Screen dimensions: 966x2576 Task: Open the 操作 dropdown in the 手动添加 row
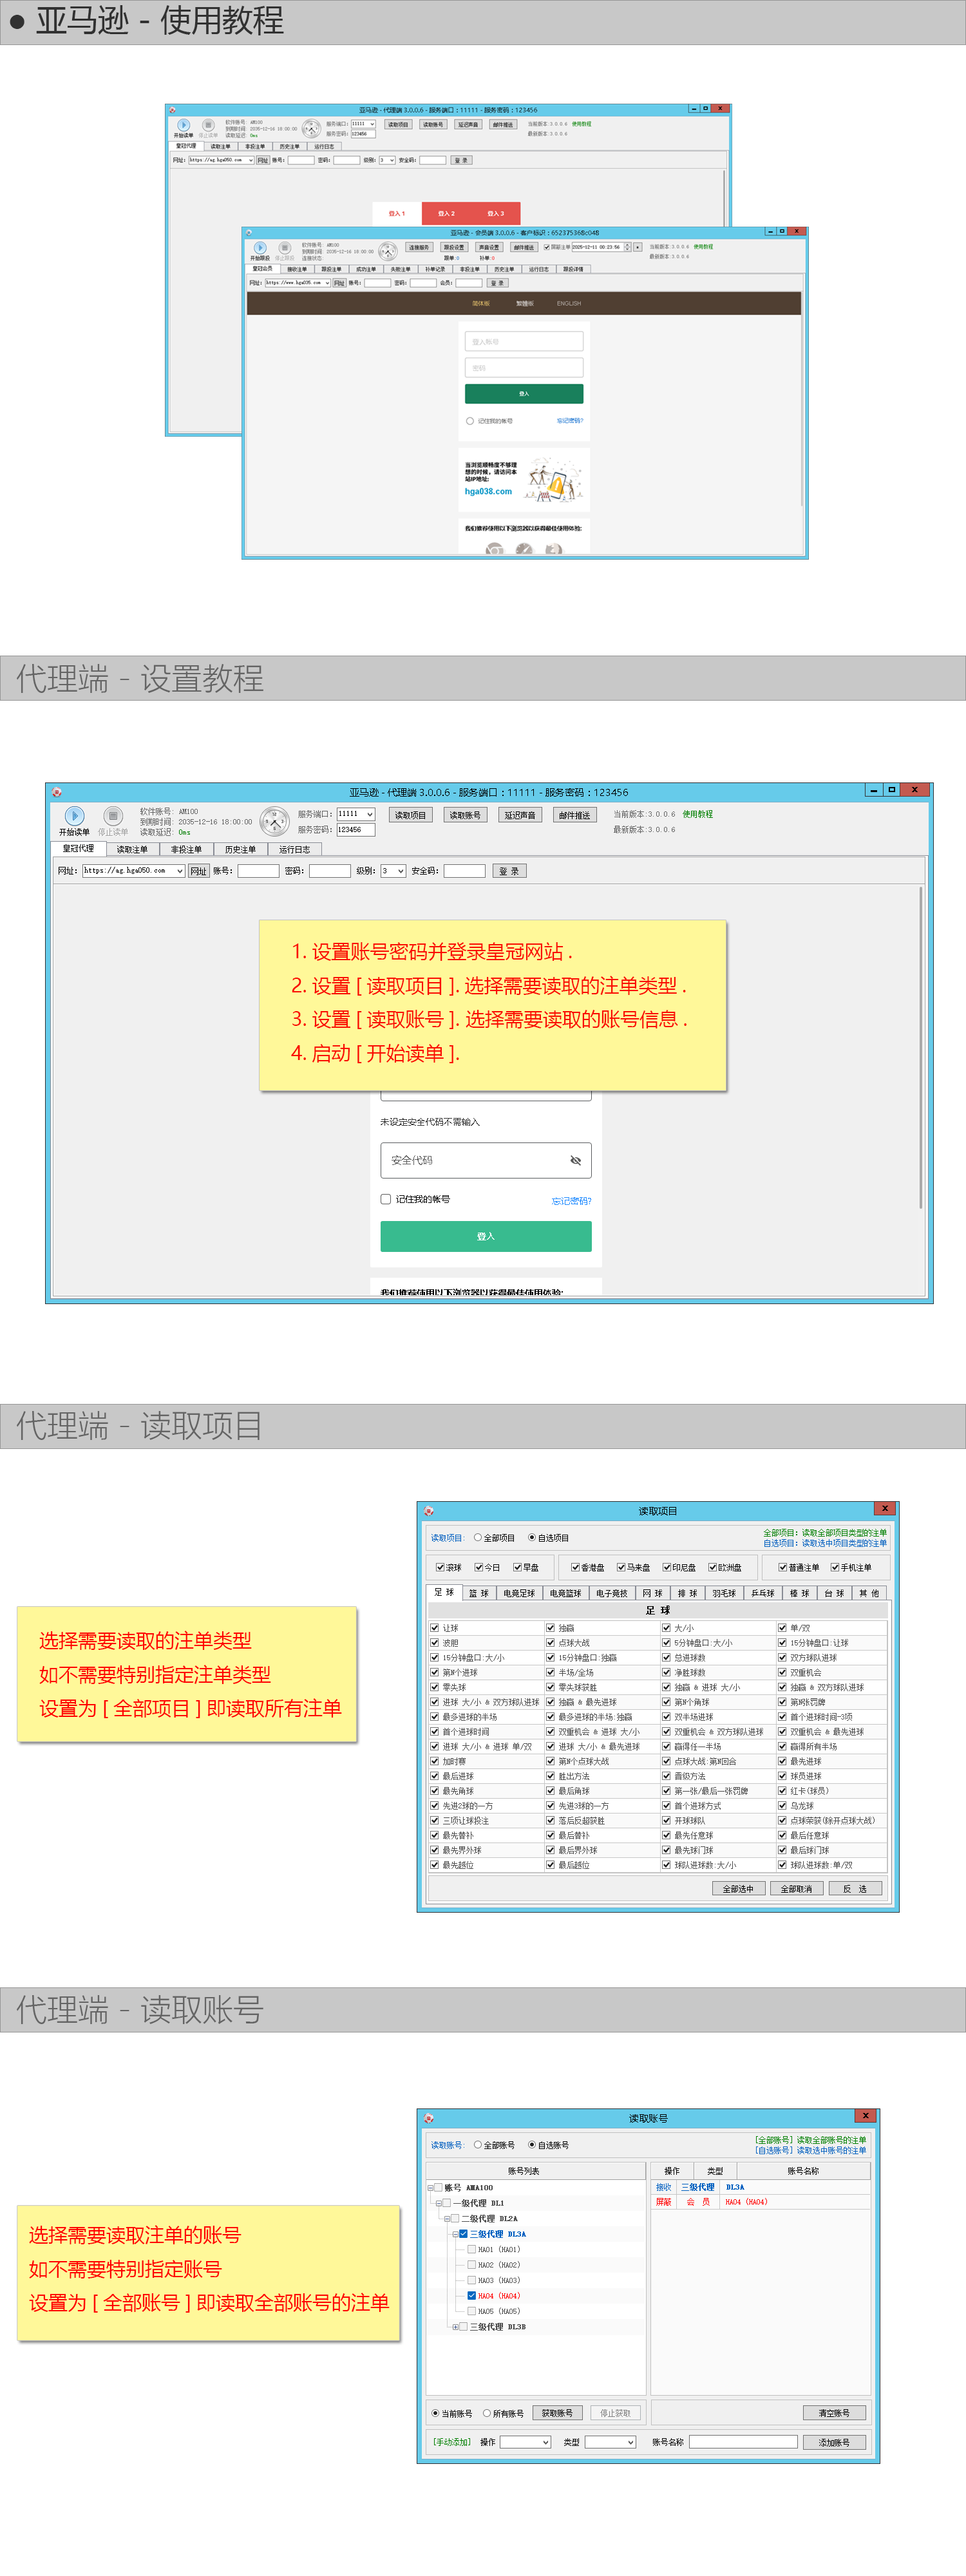tap(525, 2441)
